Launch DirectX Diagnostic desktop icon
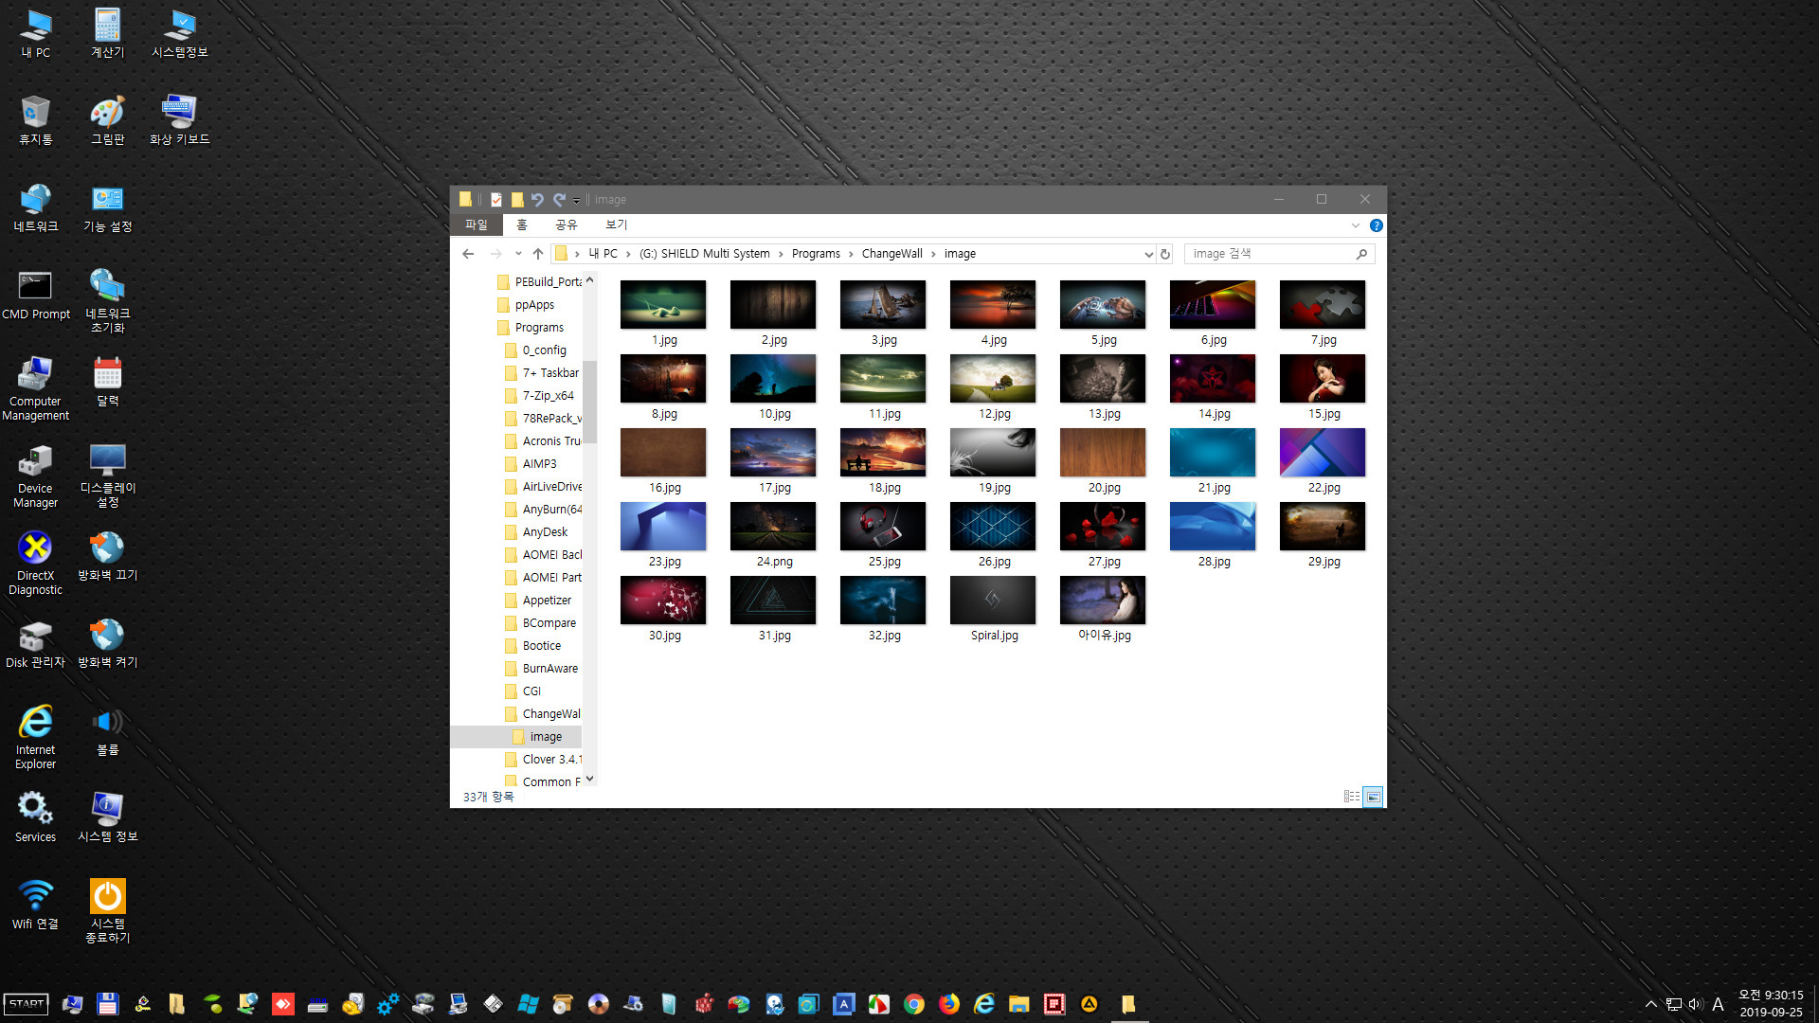Screen dimensions: 1819x1023 36,563
